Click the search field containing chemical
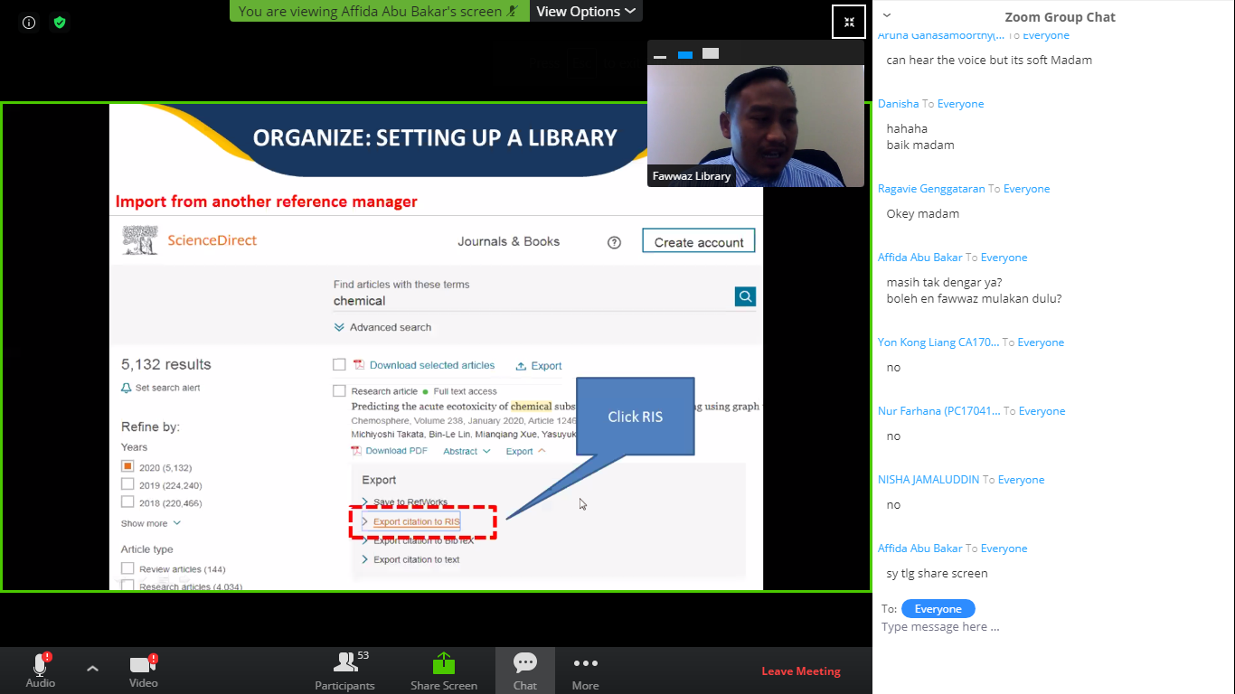 (533, 301)
